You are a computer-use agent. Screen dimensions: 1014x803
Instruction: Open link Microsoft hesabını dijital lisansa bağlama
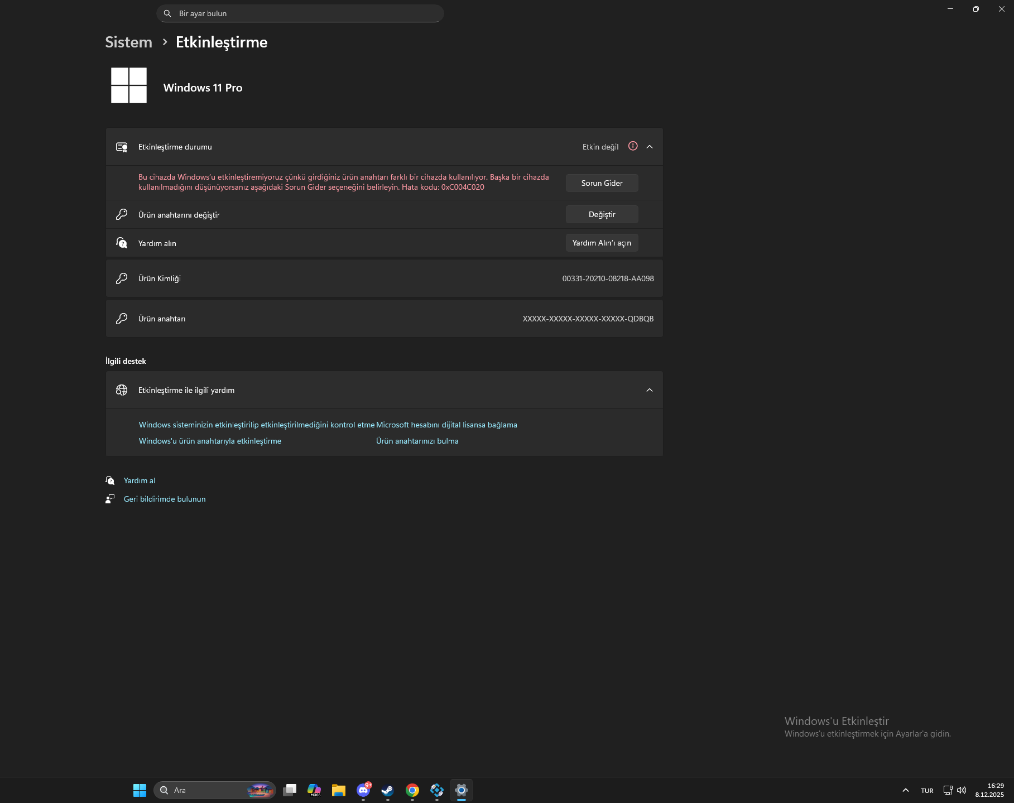[x=446, y=425]
